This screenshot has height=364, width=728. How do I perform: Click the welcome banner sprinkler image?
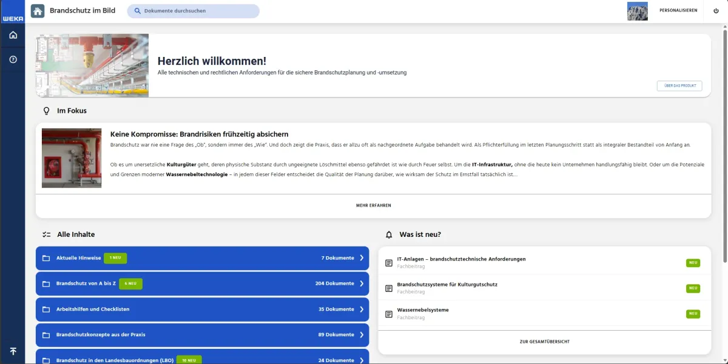92,65
